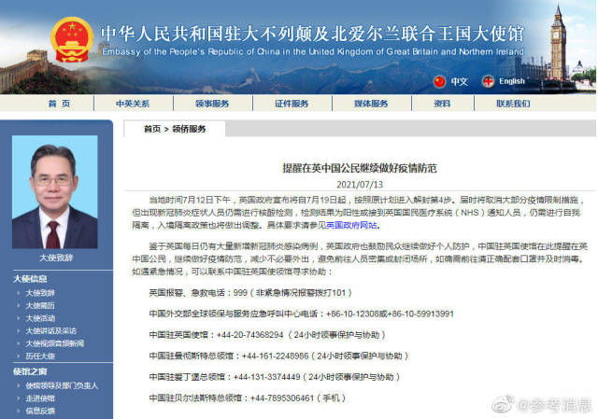This screenshot has width=598, height=419.
Task: Open the 联系我们 menu item
Action: click(513, 104)
